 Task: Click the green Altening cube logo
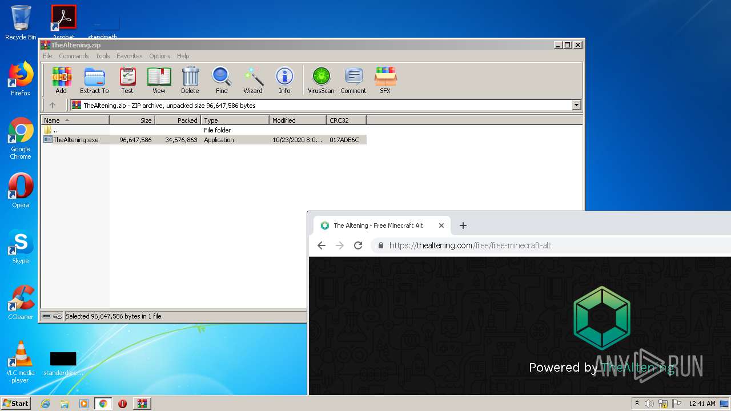tap(602, 318)
